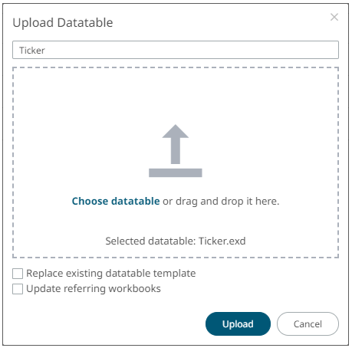The width and height of the screenshot is (352, 348).
Task: Click the Ticker.exd file name
Action: pyautogui.click(x=222, y=241)
